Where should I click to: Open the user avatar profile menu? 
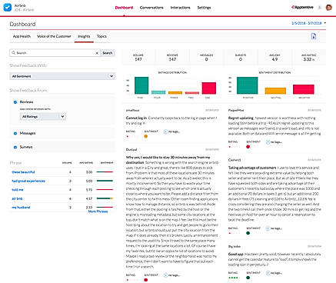[x=329, y=8]
